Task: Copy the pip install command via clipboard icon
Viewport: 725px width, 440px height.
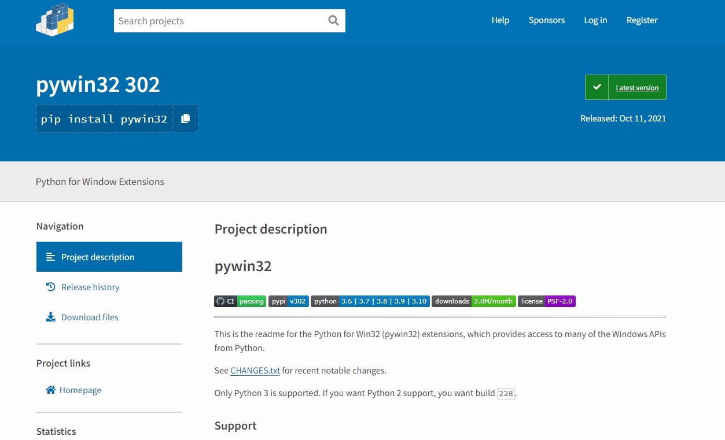Action: [185, 118]
